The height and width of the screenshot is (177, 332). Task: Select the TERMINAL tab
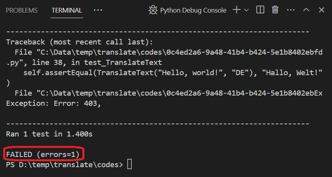point(67,10)
